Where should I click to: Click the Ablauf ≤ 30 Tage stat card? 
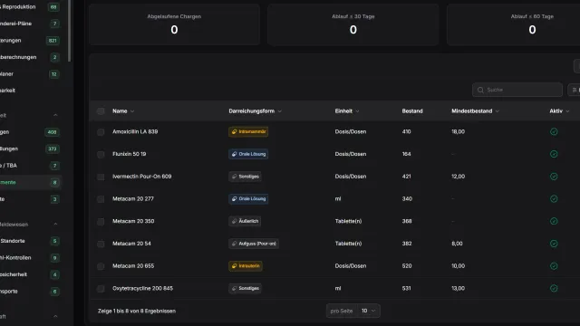(x=353, y=24)
